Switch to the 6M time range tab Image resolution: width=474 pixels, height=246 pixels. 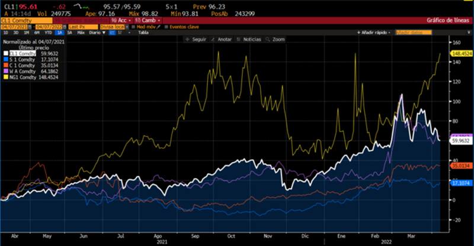pos(36,33)
